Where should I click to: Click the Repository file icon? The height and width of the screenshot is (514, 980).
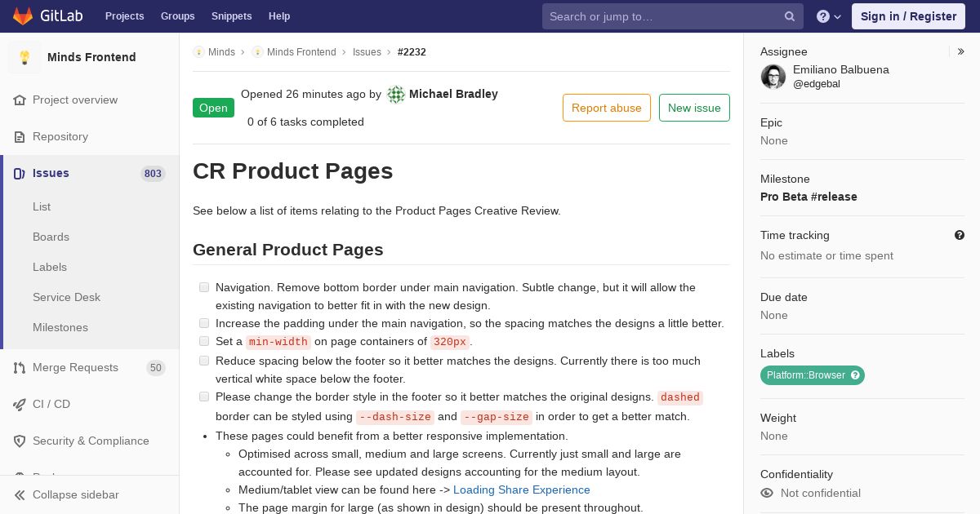click(x=20, y=136)
